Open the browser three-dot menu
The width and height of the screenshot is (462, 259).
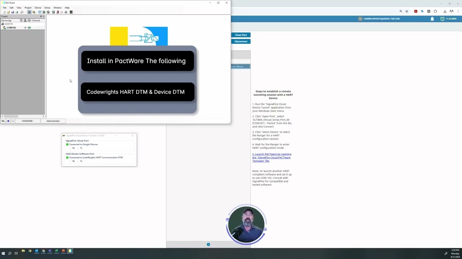(457, 12)
